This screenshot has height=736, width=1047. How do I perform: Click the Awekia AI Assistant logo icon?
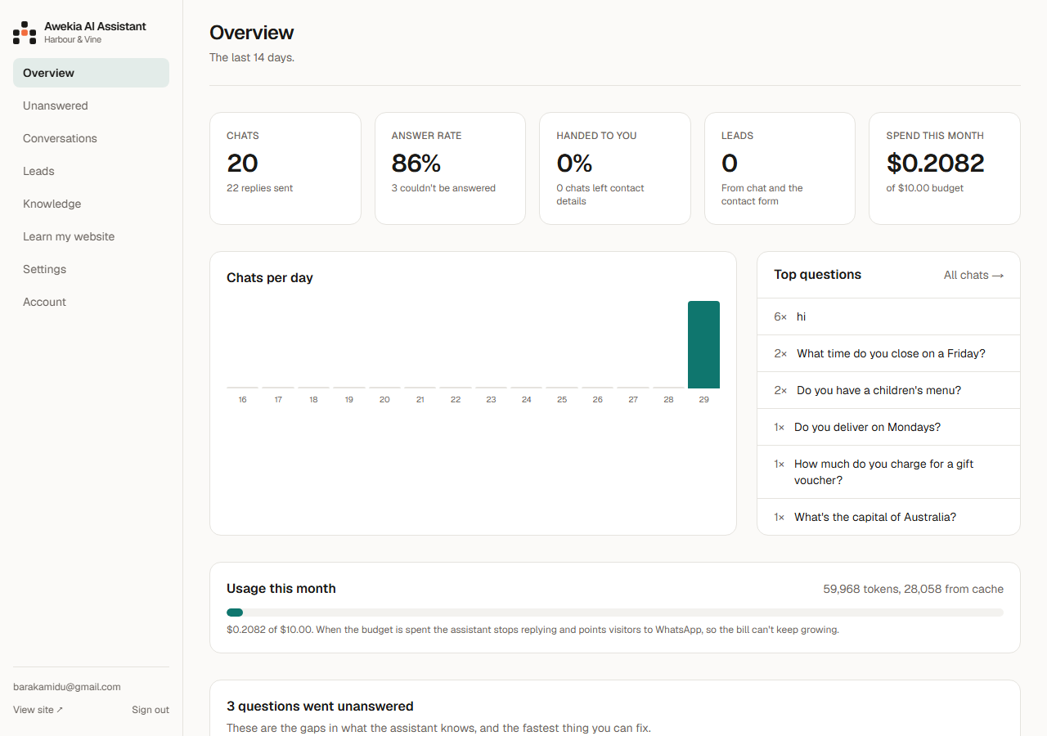pos(25,33)
